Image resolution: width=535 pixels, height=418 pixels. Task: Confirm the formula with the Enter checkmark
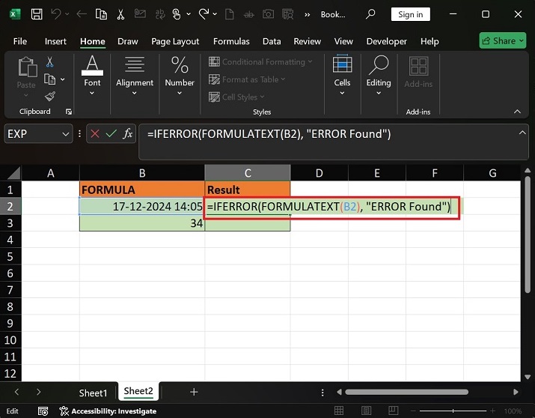[x=111, y=134]
